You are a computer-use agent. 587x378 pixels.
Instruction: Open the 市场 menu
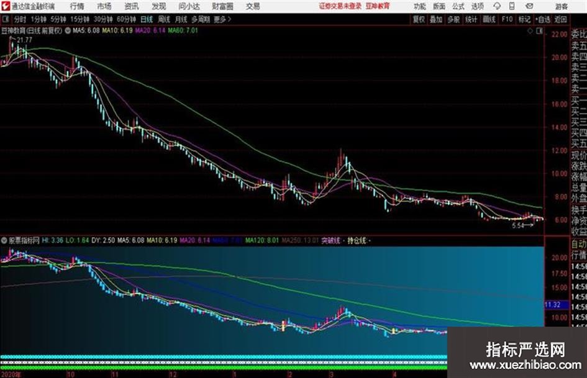point(104,6)
